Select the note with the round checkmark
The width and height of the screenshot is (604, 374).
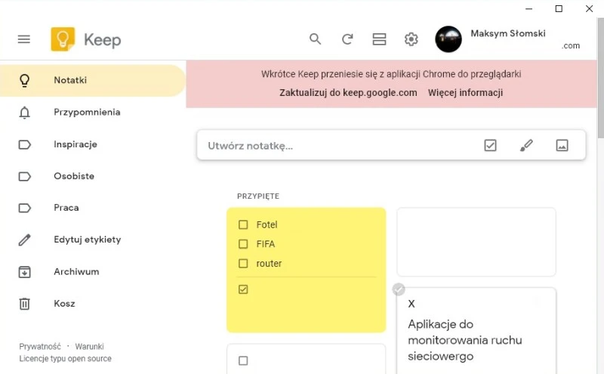click(399, 289)
